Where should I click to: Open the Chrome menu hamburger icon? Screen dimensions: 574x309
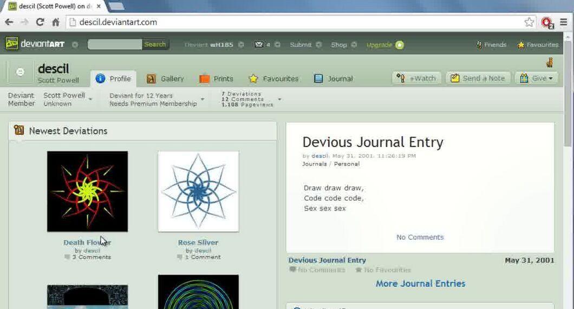[x=564, y=22]
